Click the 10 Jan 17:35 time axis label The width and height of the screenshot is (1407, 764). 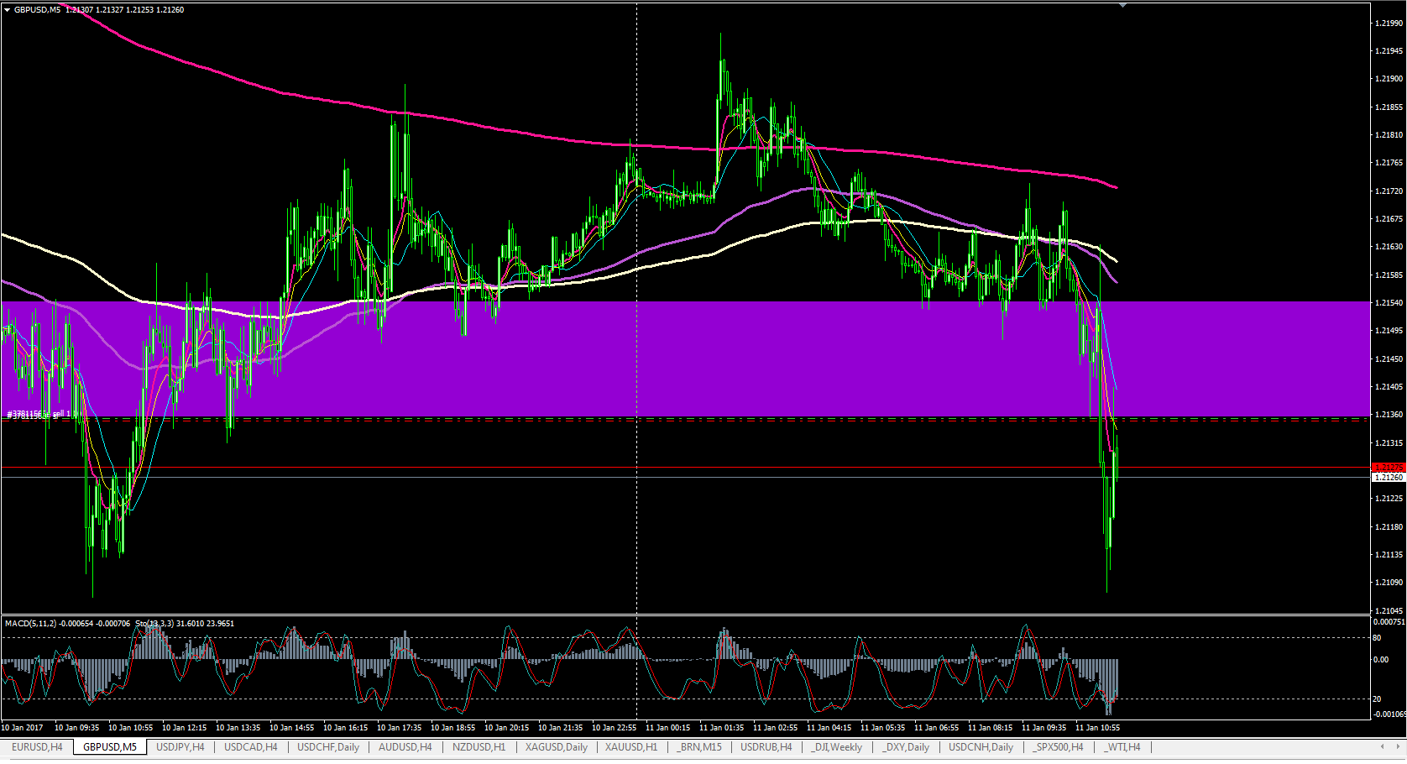[x=400, y=728]
